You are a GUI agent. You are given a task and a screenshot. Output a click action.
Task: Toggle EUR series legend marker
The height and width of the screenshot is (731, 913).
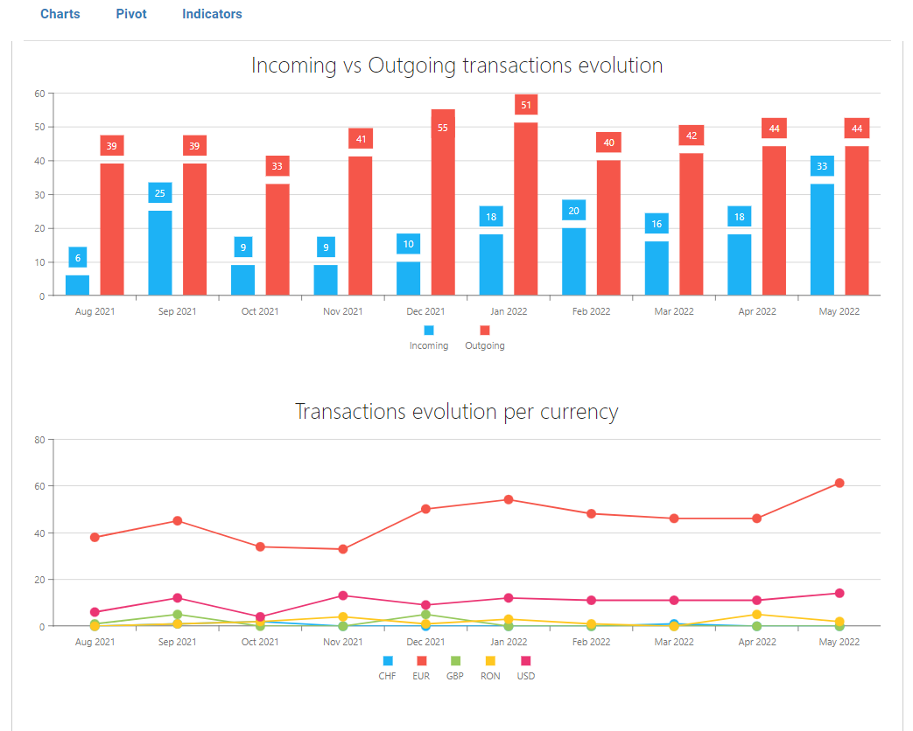click(421, 661)
